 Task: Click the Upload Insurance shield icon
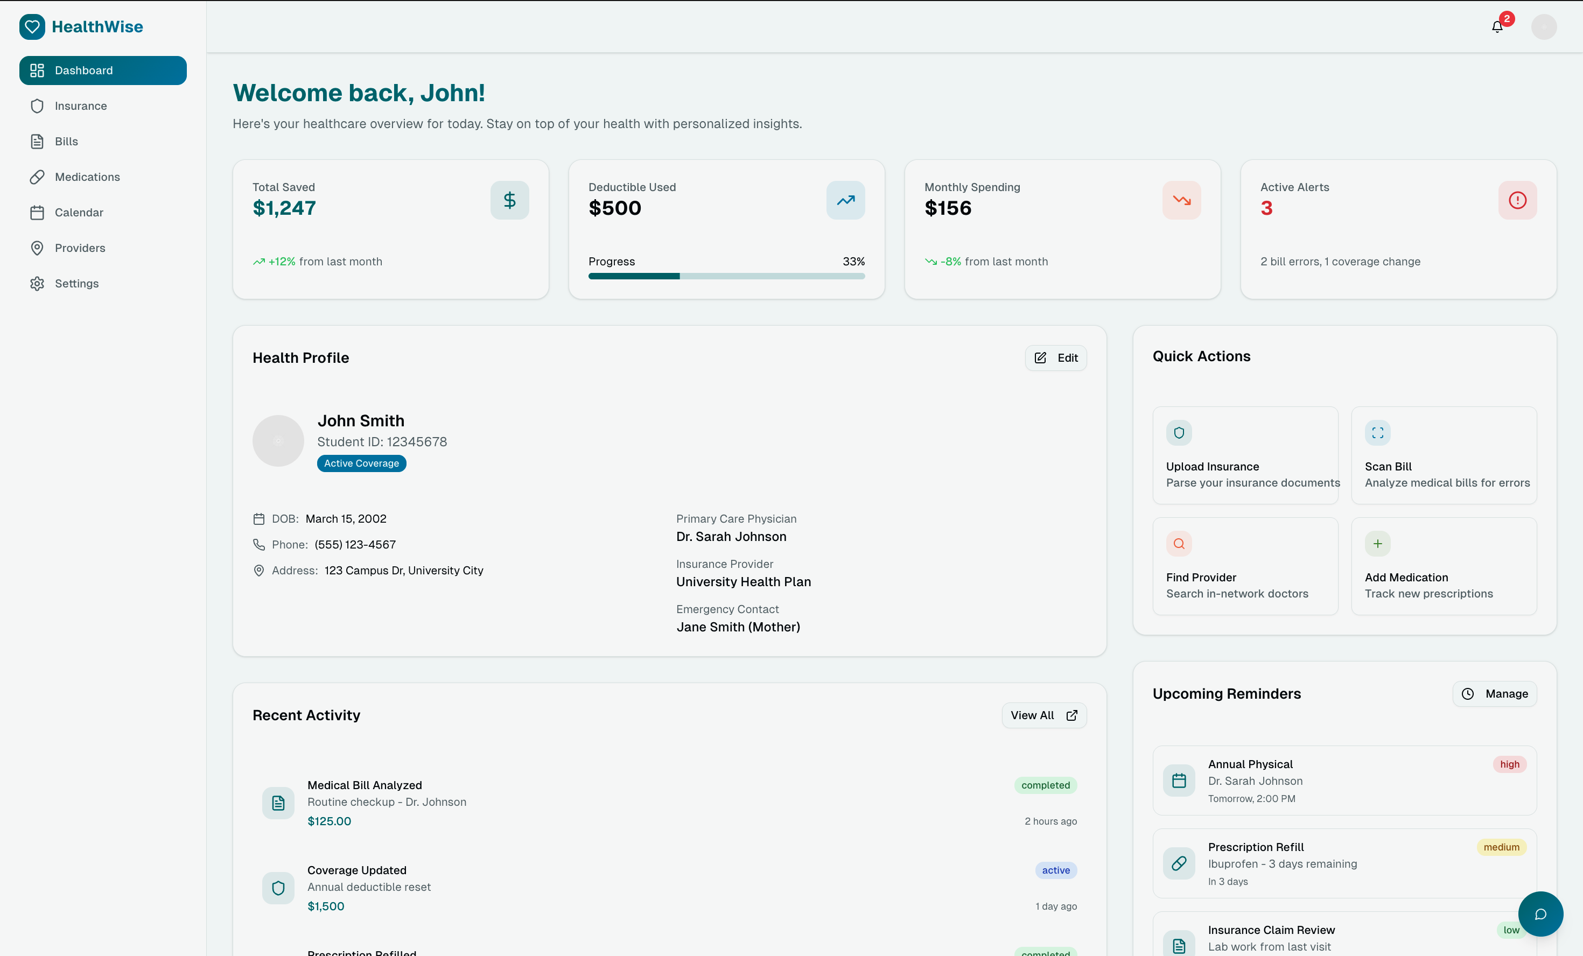[x=1179, y=433]
